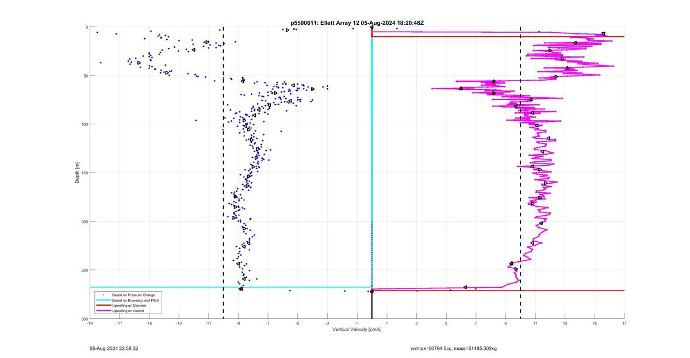
Task: Click the x-axis tick label '-19'
Action: [90, 323]
